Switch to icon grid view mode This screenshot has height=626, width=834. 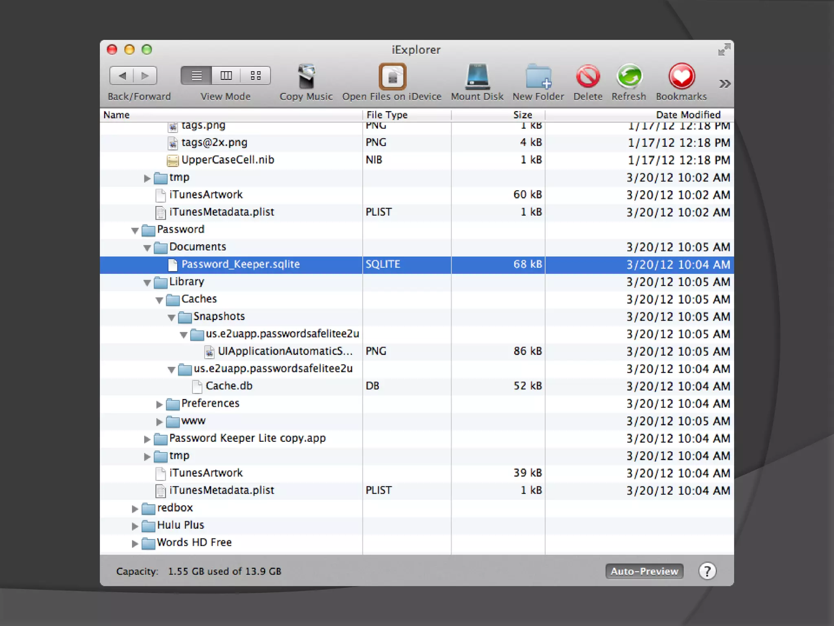[256, 75]
